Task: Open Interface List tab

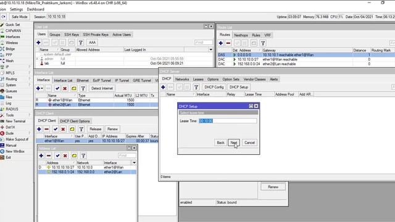Action: [63, 81]
